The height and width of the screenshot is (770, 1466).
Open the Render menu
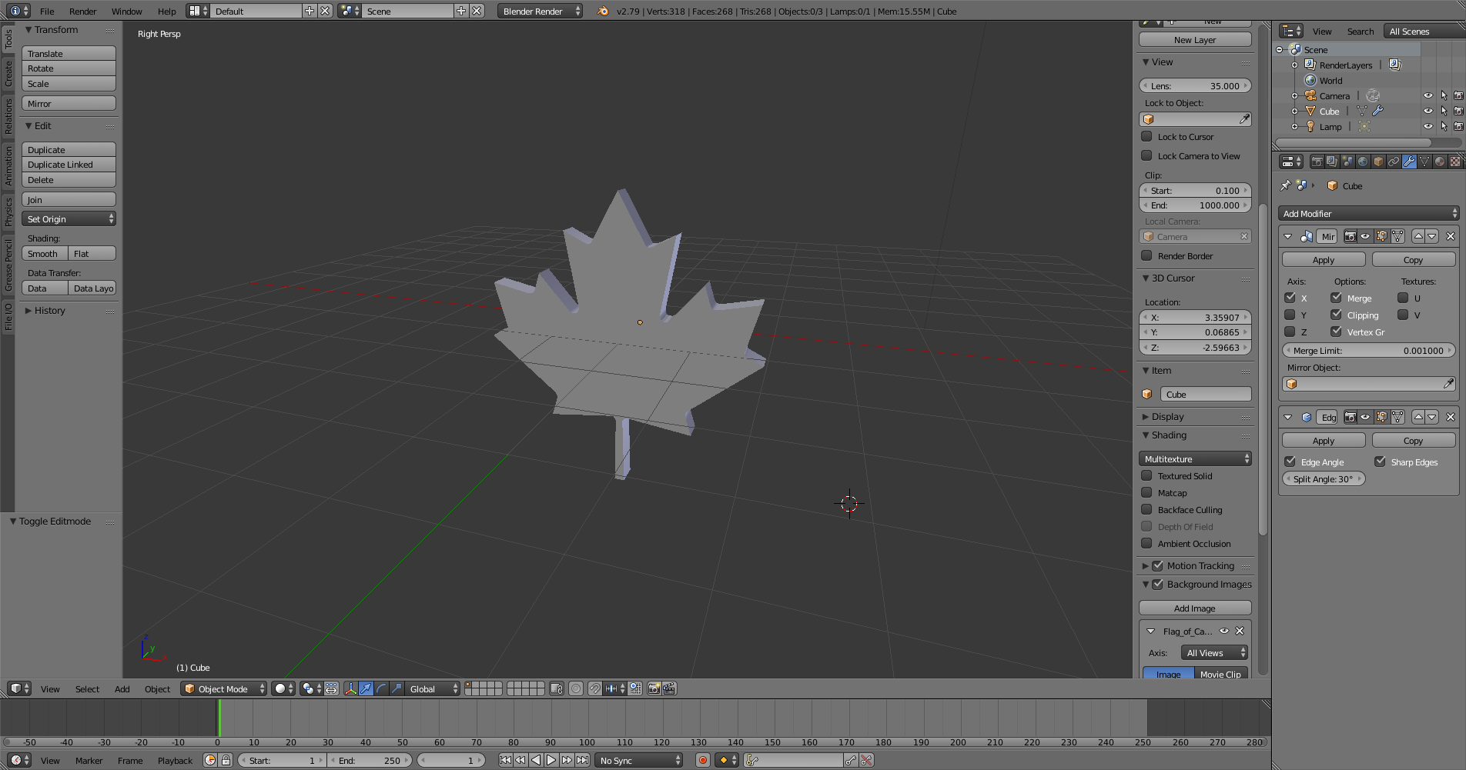(x=82, y=11)
